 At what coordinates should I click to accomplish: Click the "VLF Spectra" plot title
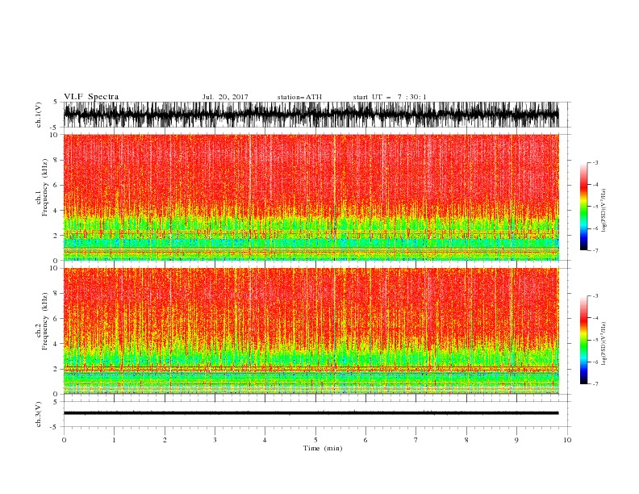click(x=91, y=97)
